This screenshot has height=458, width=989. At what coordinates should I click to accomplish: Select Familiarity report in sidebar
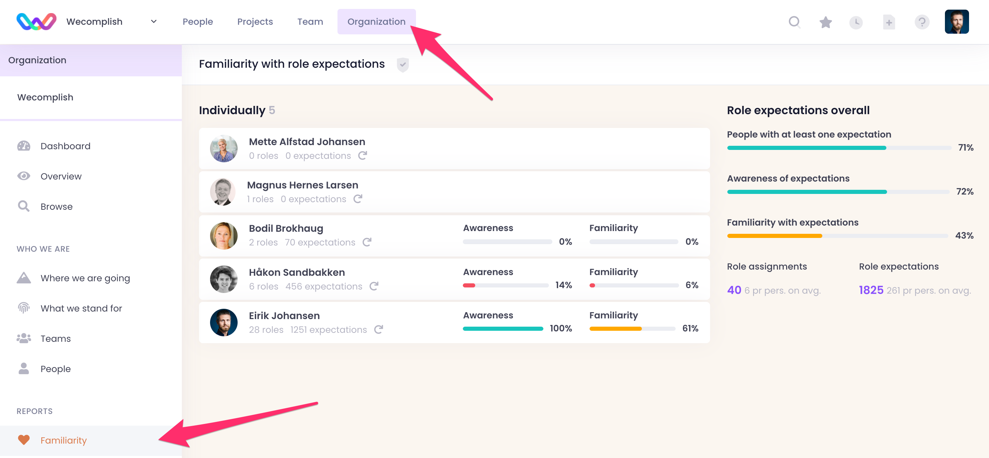click(63, 440)
